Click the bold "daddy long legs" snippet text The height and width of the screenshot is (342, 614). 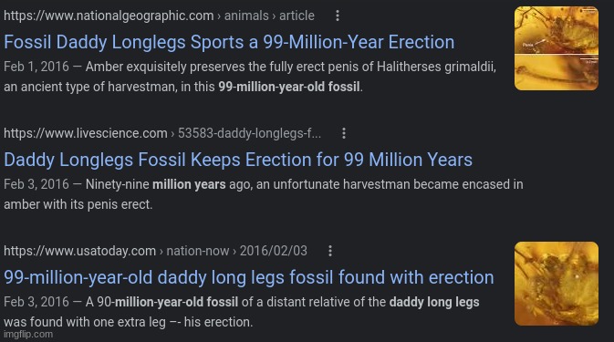pyautogui.click(x=434, y=302)
